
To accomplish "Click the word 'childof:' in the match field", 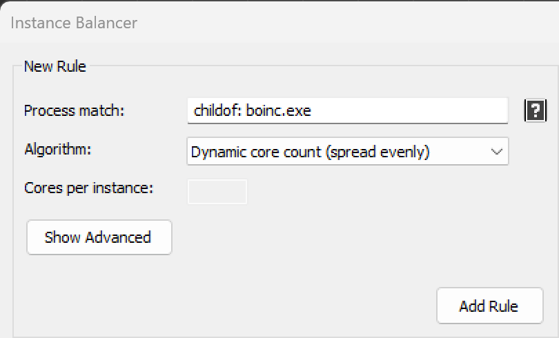I will (x=218, y=111).
